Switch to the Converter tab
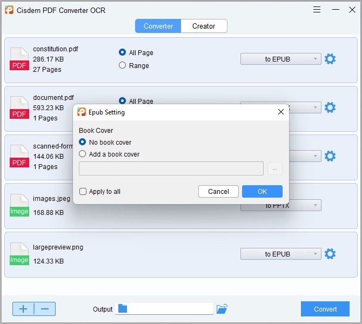Viewport: 362px width, 324px height. click(x=158, y=26)
